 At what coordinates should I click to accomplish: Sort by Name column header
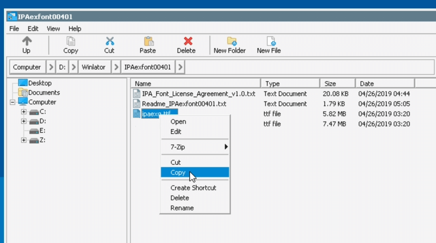[x=196, y=83]
